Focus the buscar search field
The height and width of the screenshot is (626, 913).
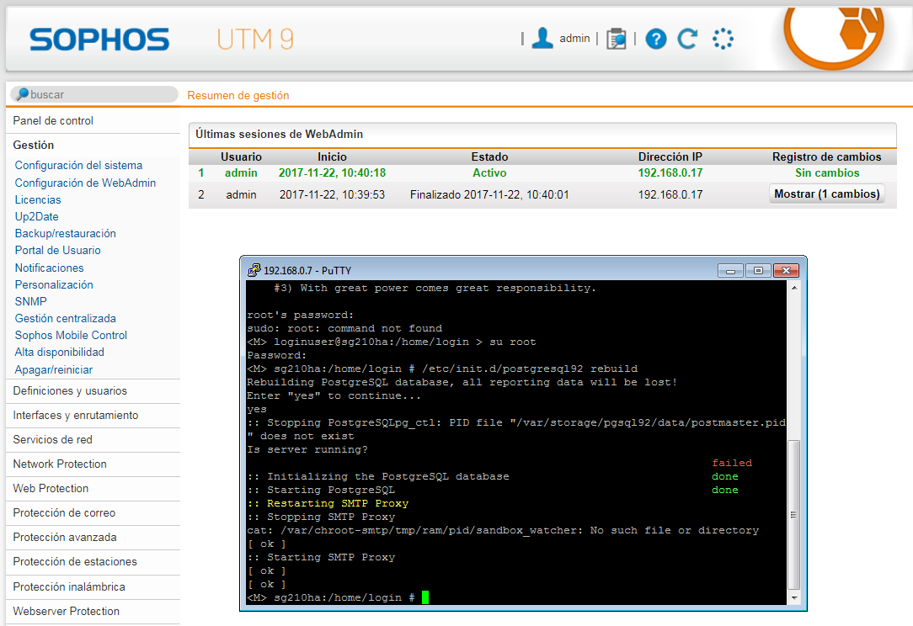coord(94,94)
